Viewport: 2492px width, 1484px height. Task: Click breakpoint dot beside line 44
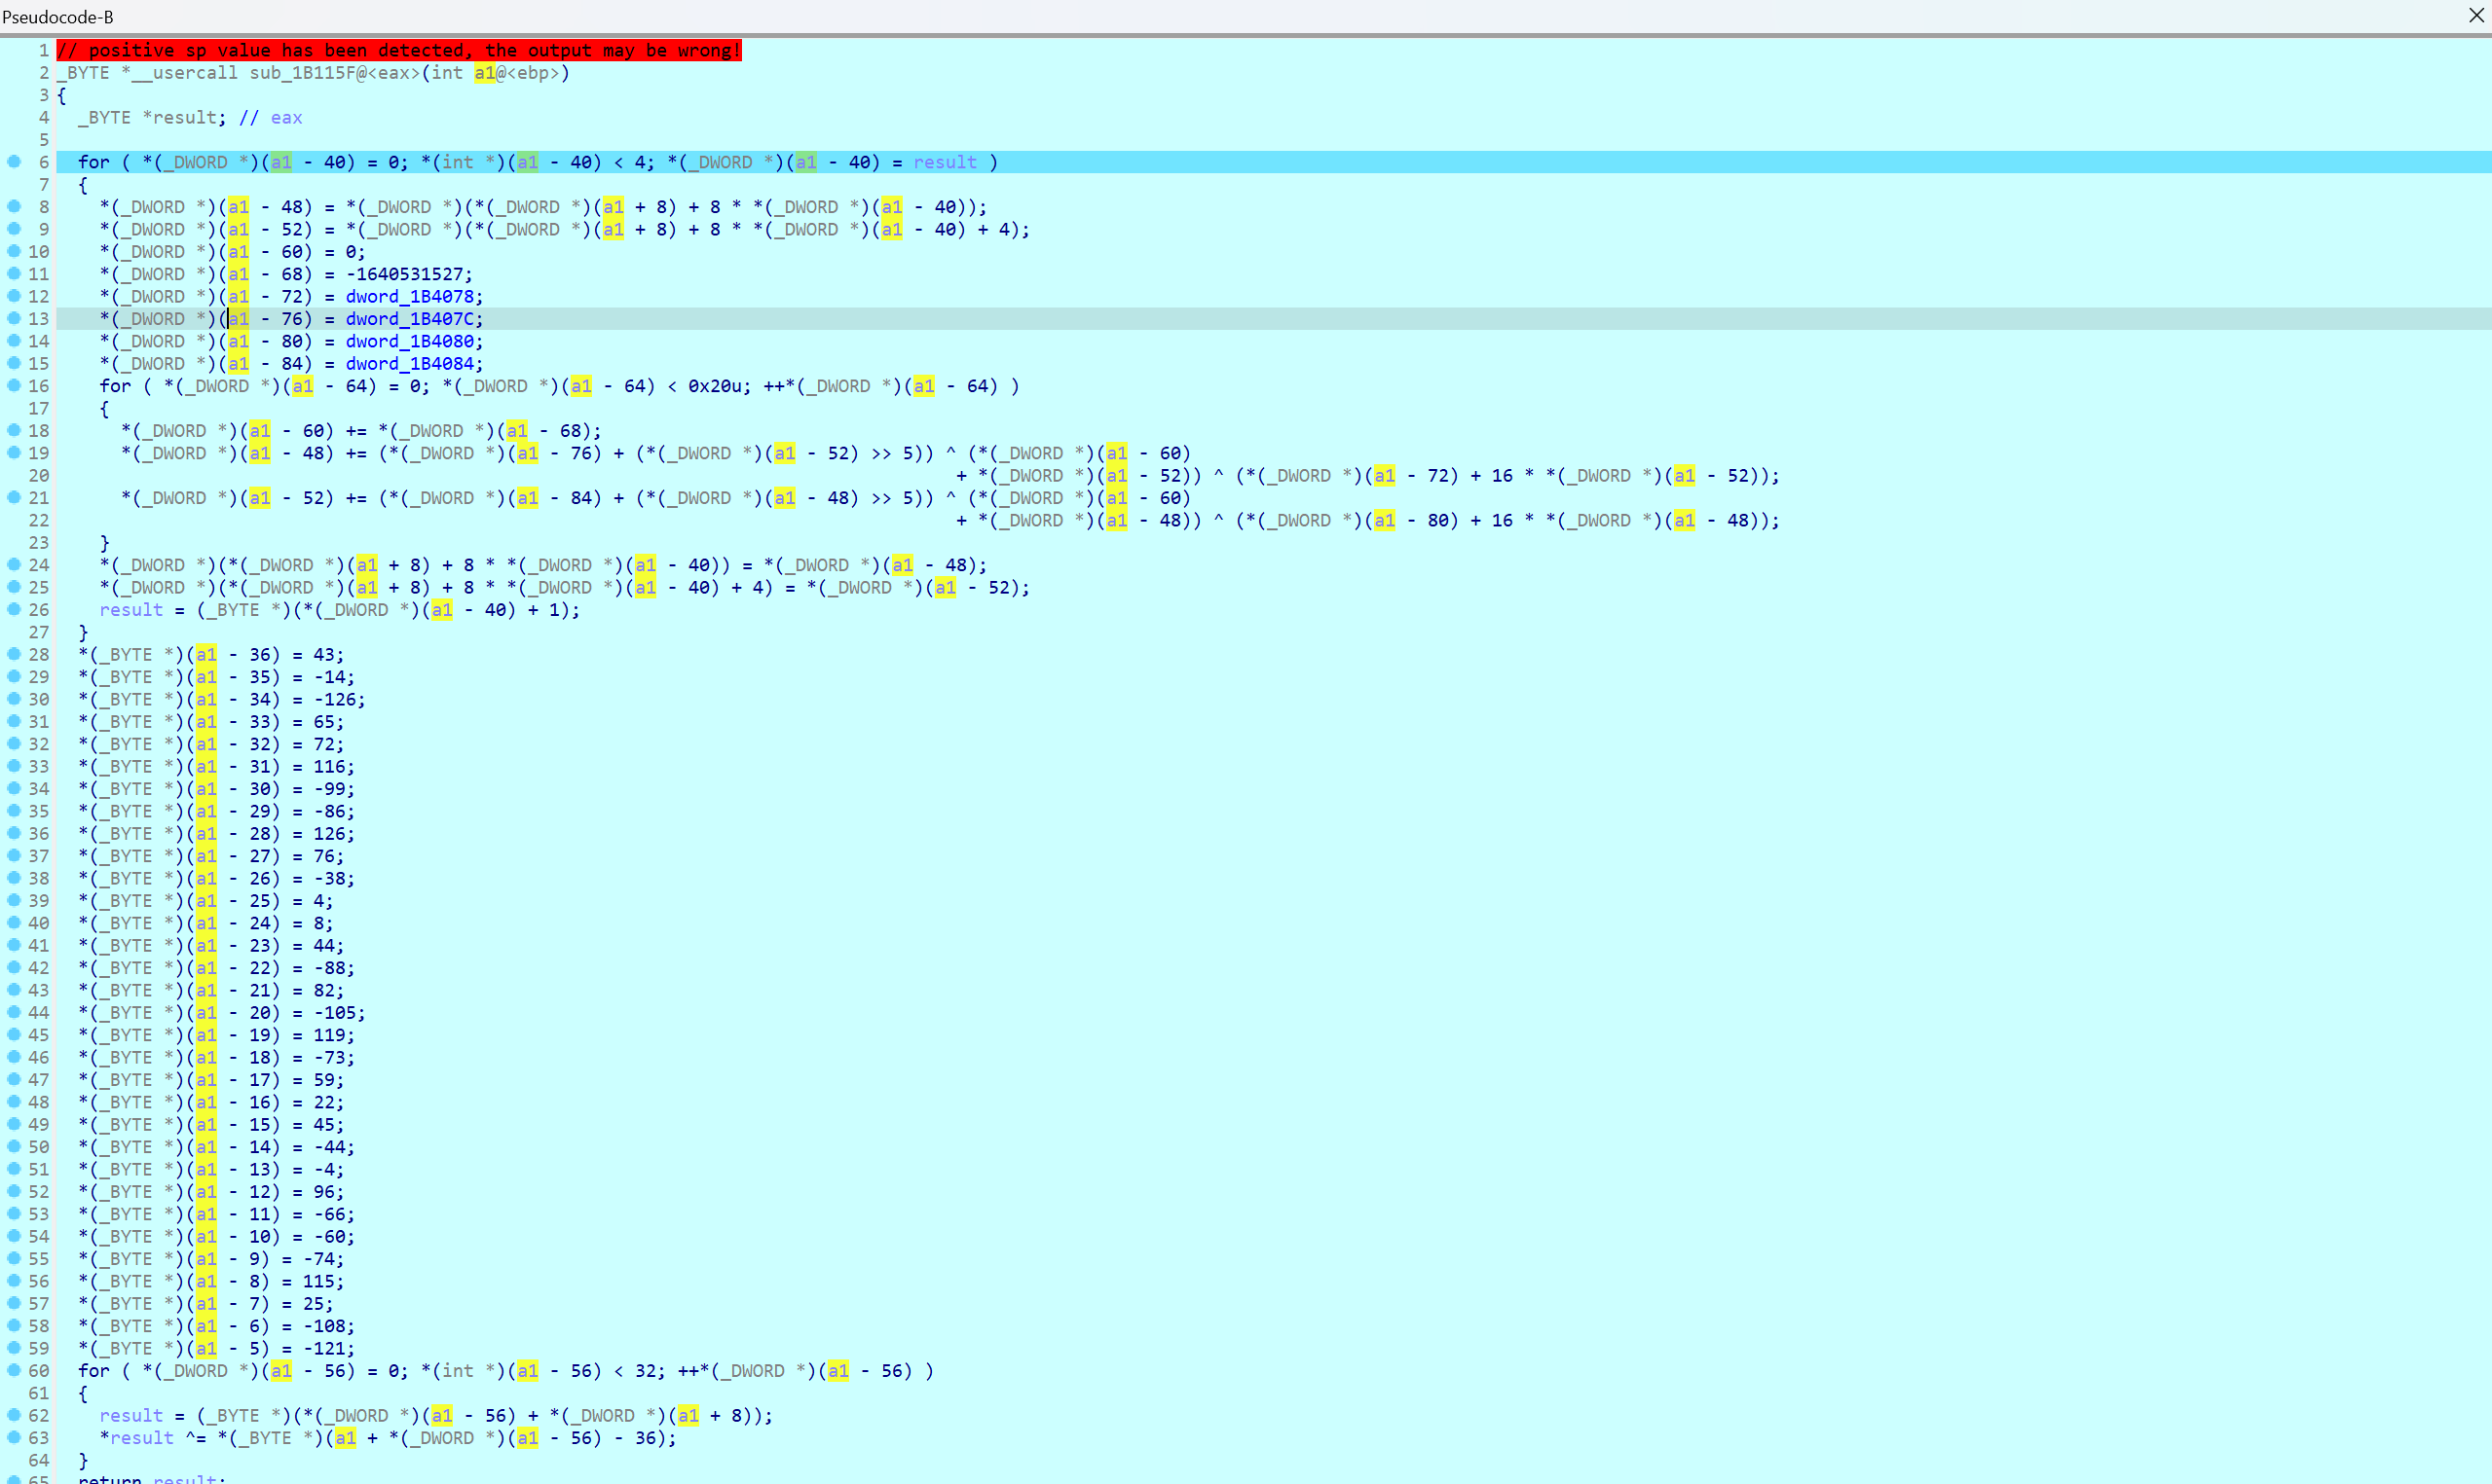pyautogui.click(x=14, y=1012)
